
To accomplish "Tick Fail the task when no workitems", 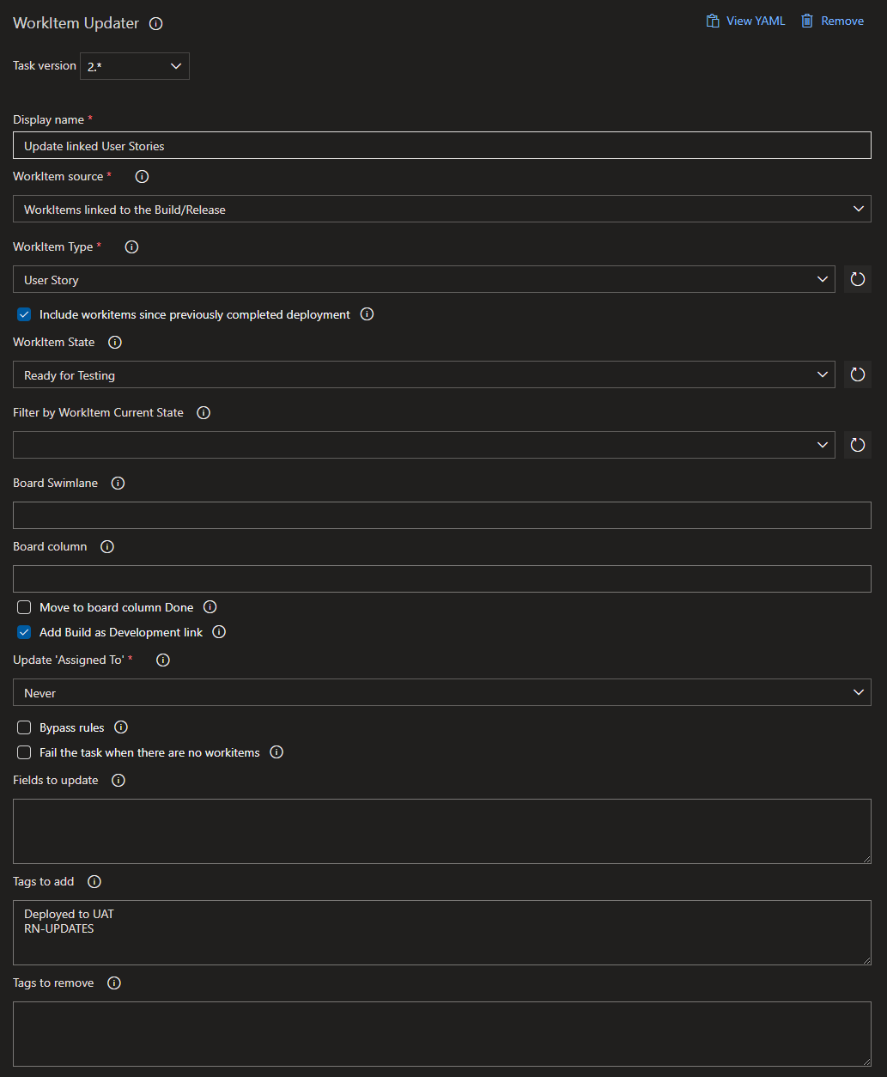I will (x=24, y=752).
